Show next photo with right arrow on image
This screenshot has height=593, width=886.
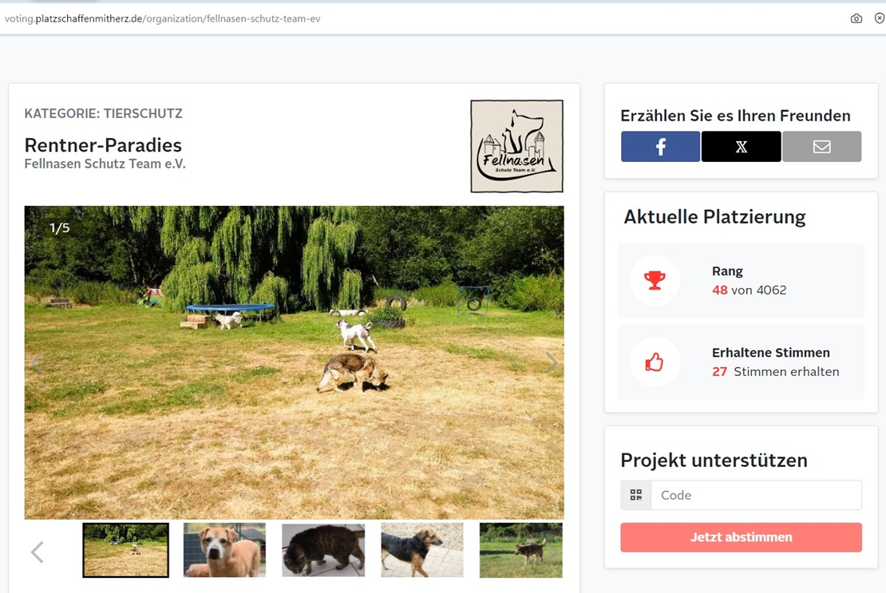point(551,362)
